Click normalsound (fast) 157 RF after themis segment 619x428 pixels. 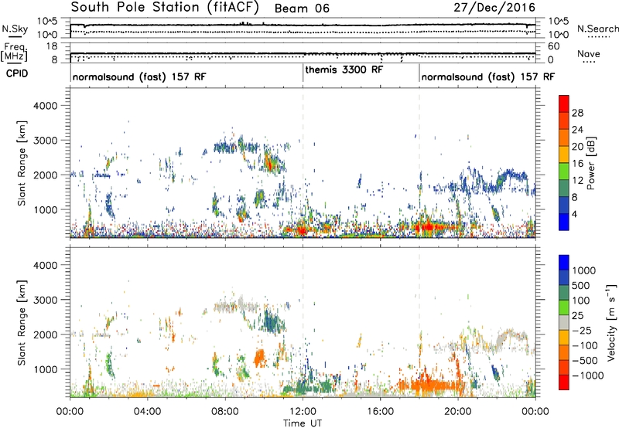point(488,76)
